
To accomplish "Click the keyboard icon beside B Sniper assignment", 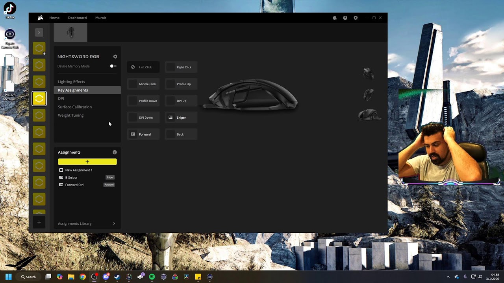I will (x=61, y=177).
